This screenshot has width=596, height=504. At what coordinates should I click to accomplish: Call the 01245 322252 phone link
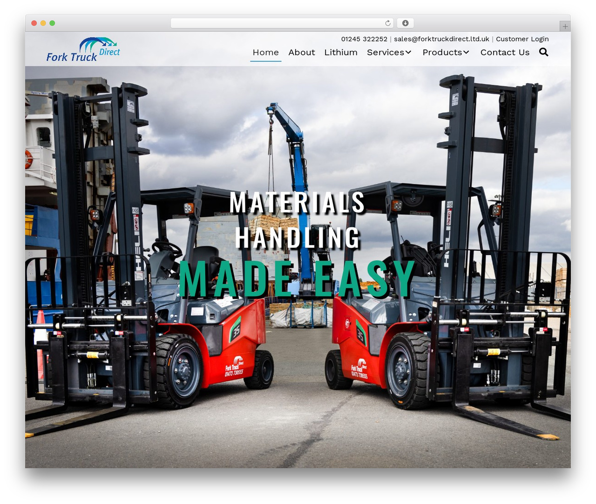pos(364,39)
